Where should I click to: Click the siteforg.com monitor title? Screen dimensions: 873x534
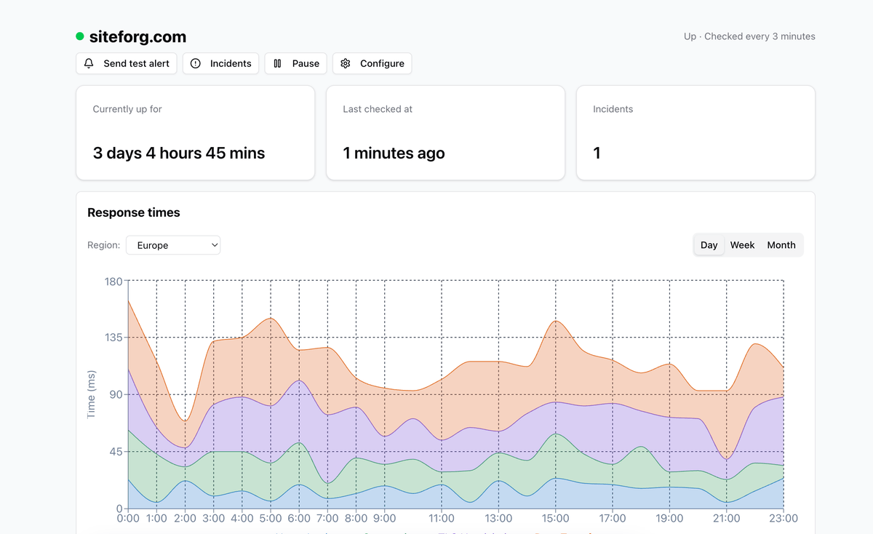click(137, 36)
